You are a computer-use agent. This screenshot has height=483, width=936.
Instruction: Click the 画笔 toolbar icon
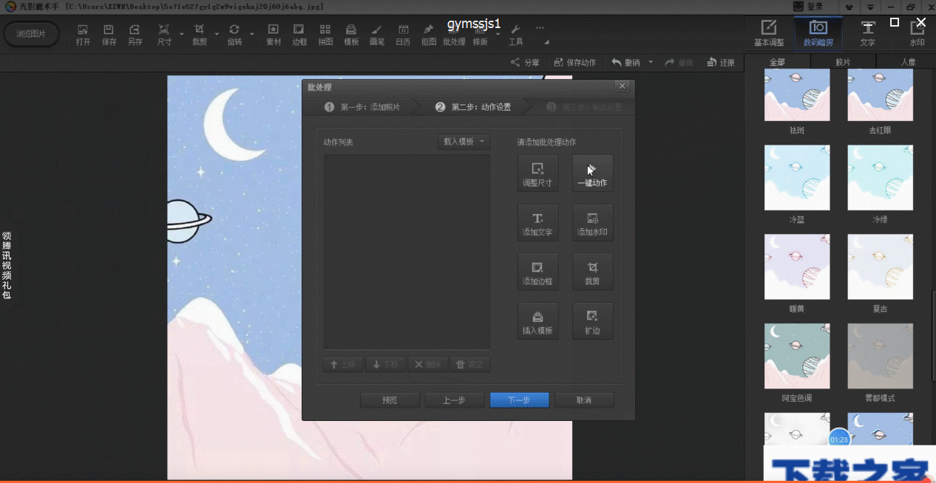377,35
